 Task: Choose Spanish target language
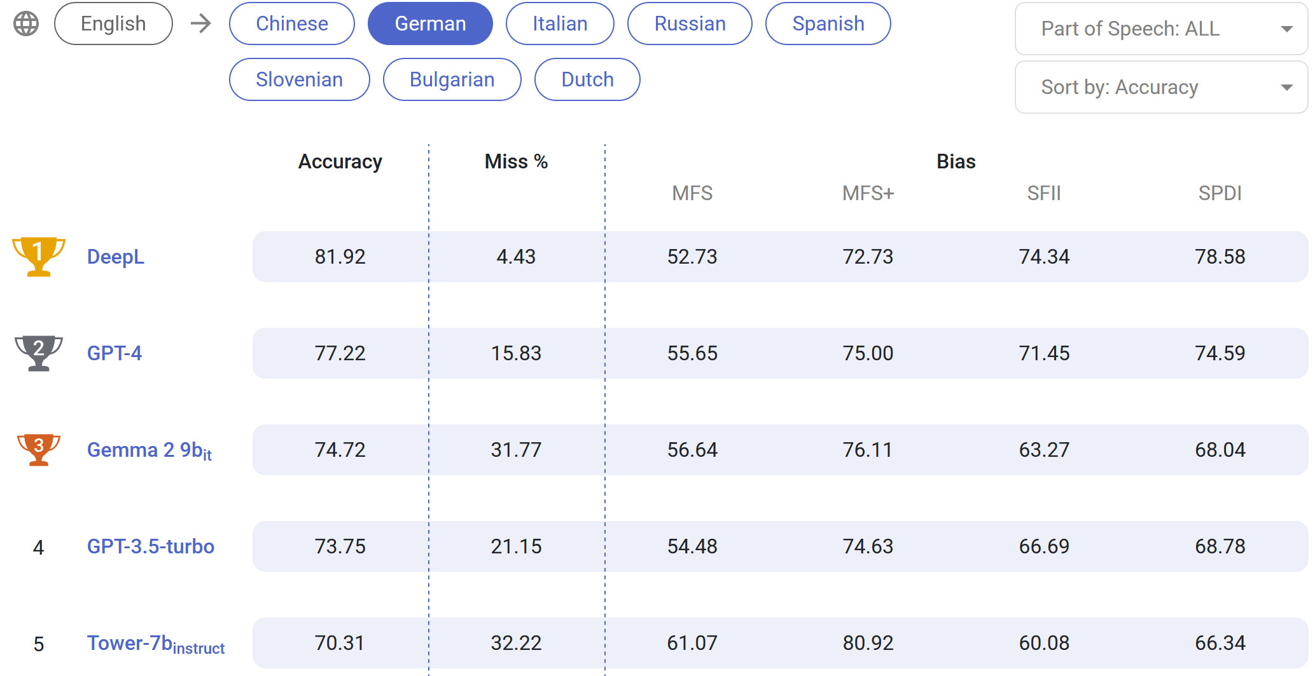(828, 24)
